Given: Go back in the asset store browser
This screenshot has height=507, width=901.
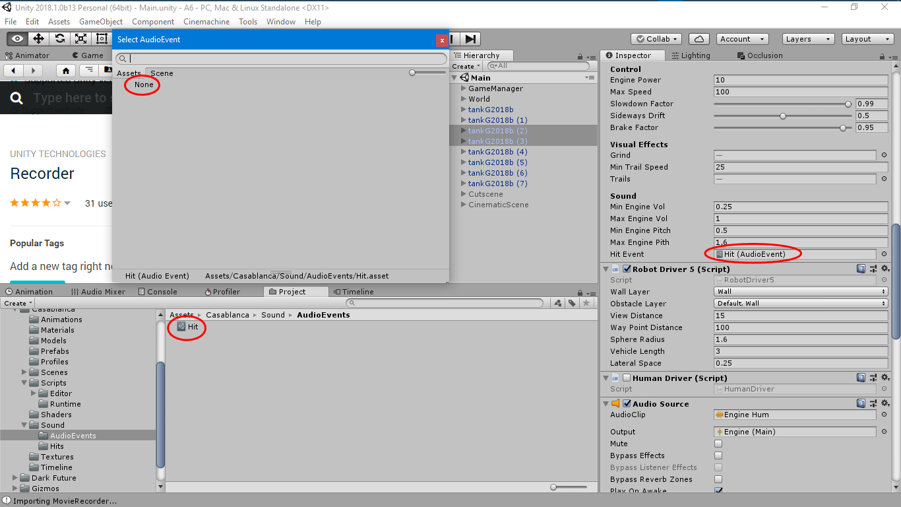Looking at the screenshot, I should (x=14, y=70).
